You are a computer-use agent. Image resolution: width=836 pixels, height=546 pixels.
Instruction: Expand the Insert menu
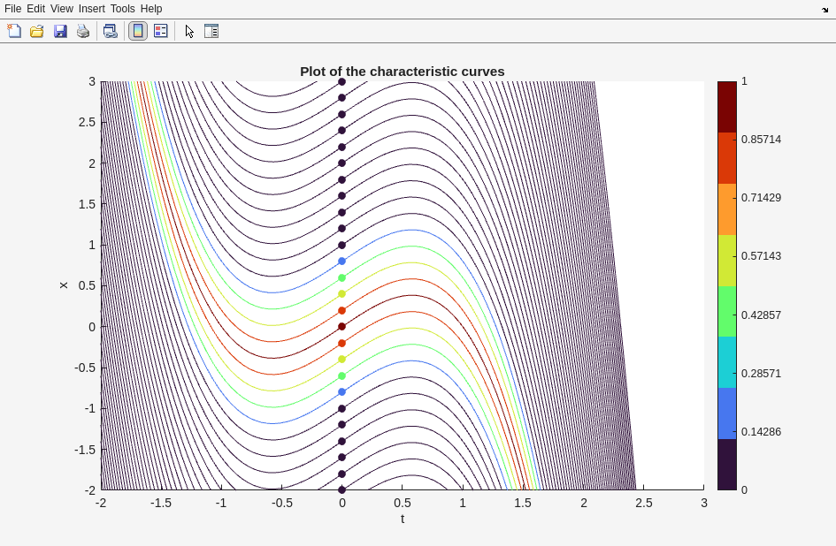point(91,9)
